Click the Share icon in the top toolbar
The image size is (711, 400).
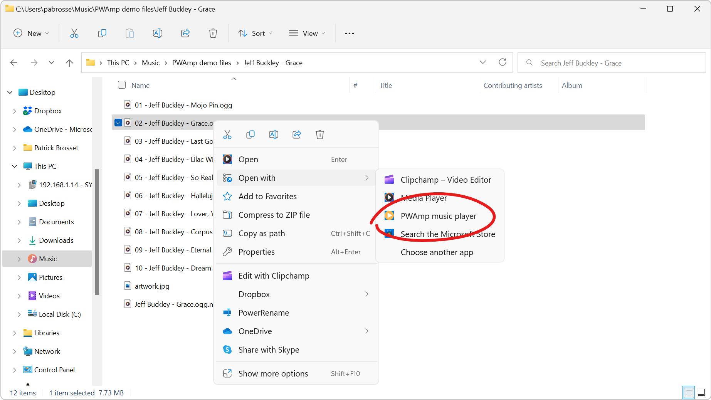185,34
